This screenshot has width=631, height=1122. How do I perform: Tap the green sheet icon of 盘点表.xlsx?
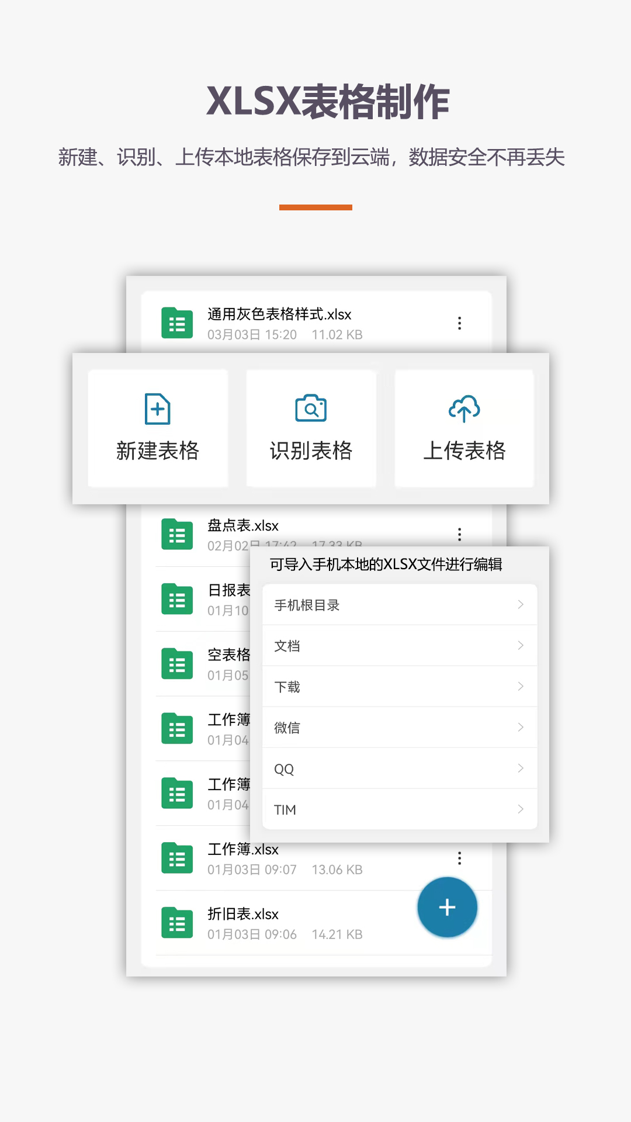click(x=177, y=534)
